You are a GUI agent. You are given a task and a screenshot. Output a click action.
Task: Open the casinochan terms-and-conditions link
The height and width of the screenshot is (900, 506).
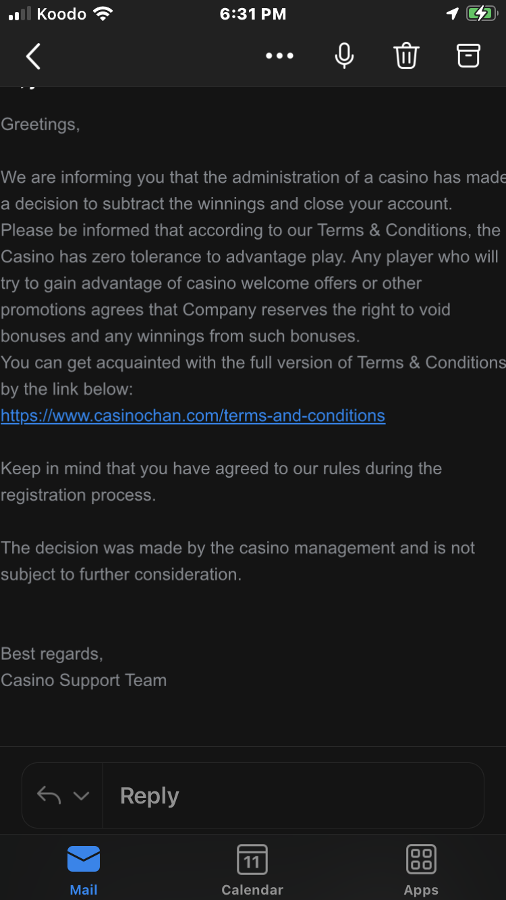click(x=193, y=416)
